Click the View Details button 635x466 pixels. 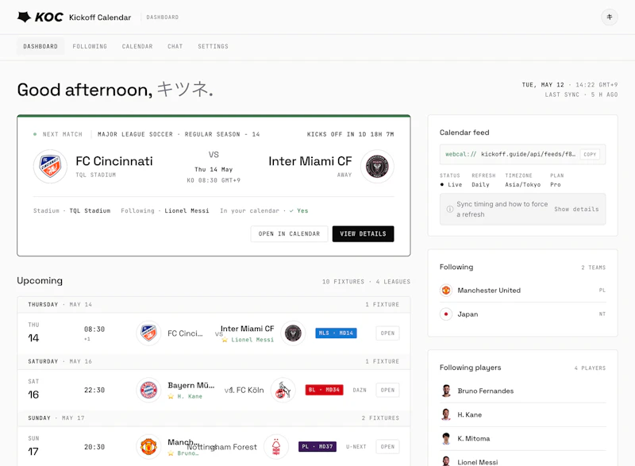(x=364, y=234)
